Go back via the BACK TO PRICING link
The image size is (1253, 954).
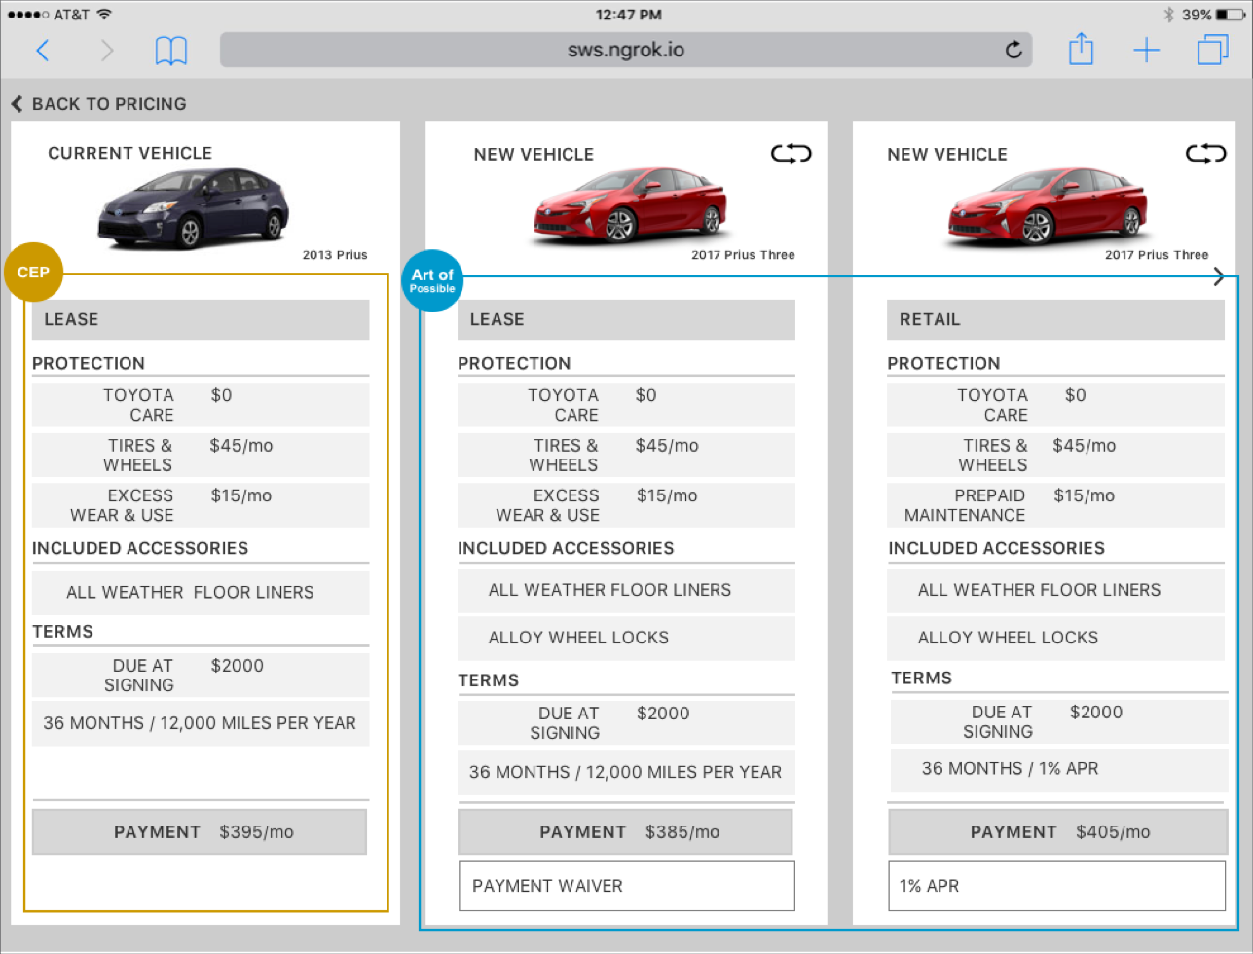click(98, 104)
